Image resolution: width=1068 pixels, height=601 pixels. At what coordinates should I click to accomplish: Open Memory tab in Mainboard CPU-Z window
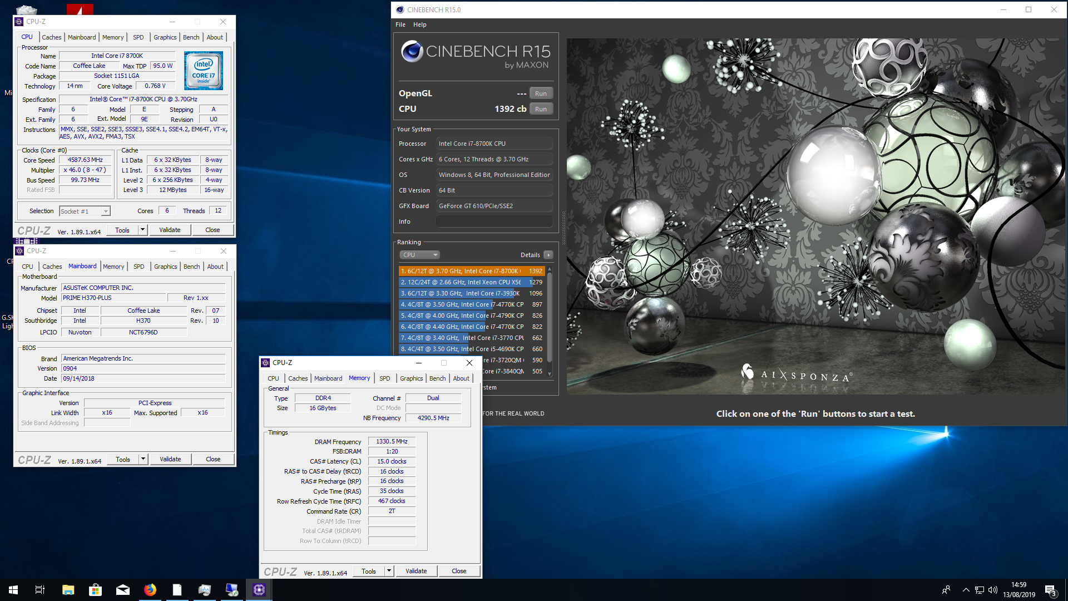[113, 267]
